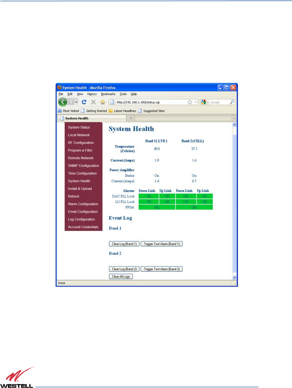Image resolution: width=292 pixels, height=388 pixels.
Task: Open the list-all-tabs dropdown arrow
Action: [234, 118]
